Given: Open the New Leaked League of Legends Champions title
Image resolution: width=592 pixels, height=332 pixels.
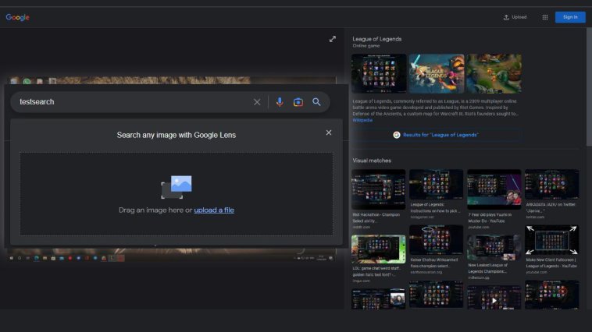Looking at the screenshot, I should point(488,268).
